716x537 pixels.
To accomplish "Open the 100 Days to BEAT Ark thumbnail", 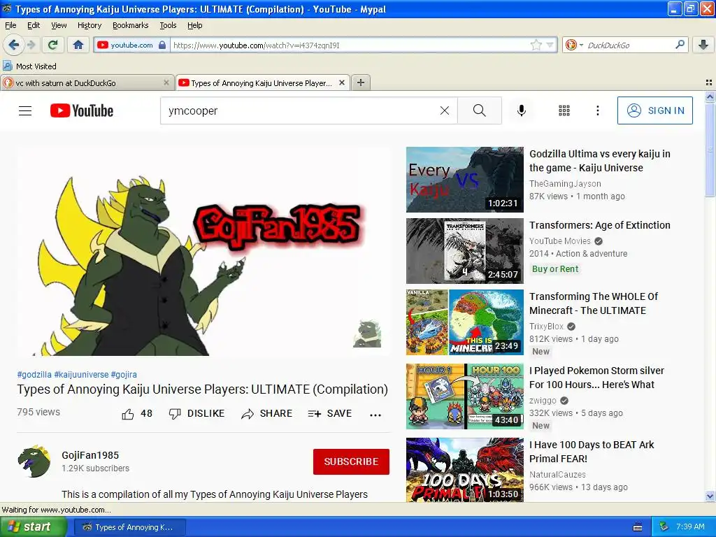I will coord(465,470).
